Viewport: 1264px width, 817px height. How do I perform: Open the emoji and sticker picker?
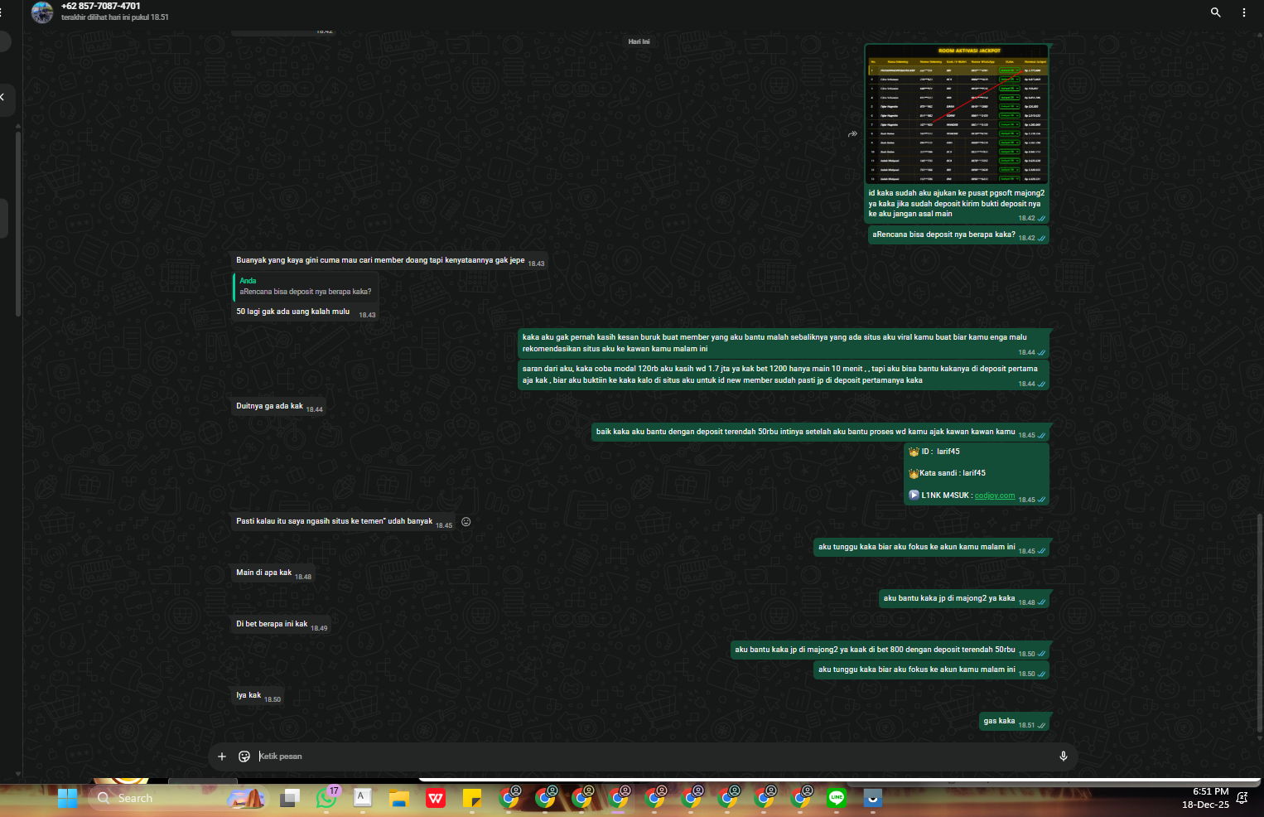point(244,757)
